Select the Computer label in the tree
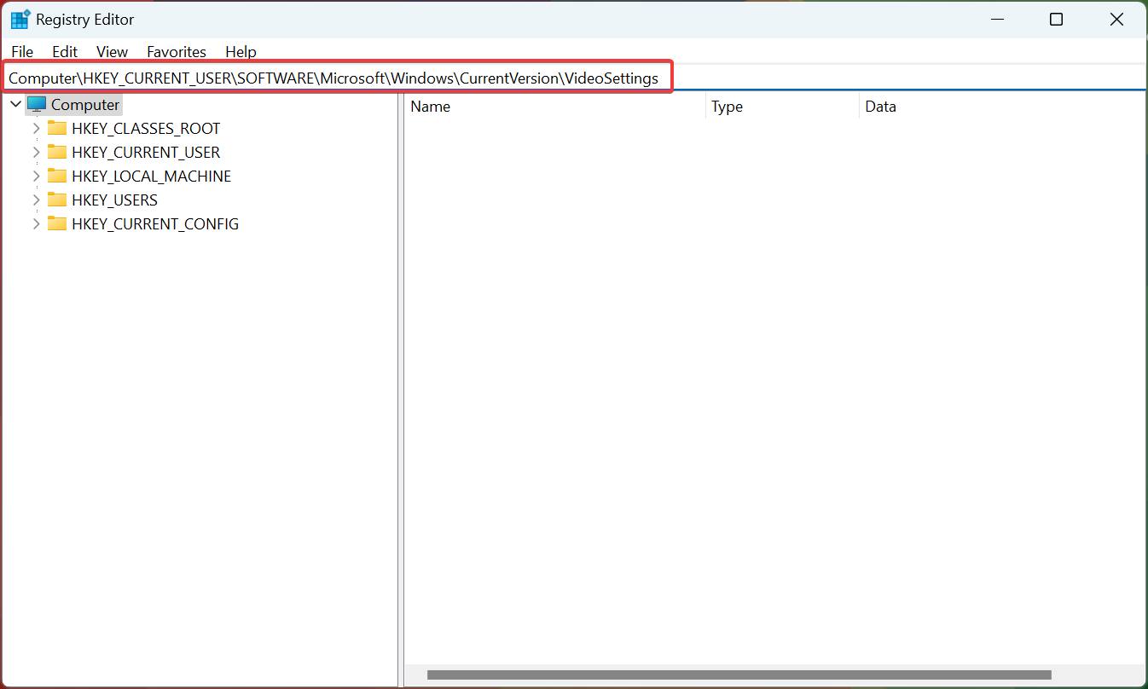 point(85,105)
